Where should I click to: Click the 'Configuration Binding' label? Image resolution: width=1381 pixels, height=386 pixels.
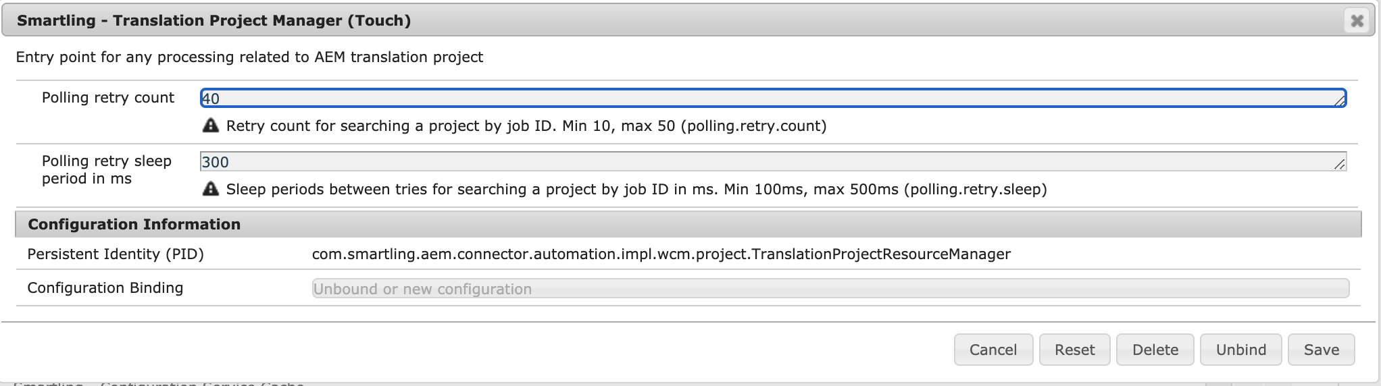click(105, 288)
